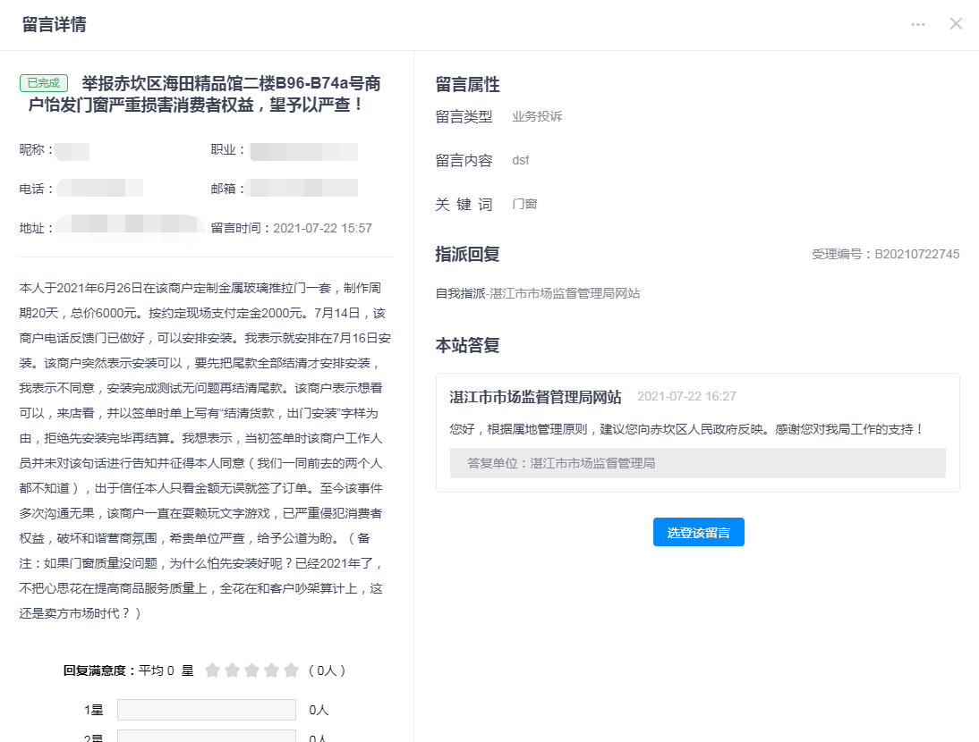Close the 留言详情 dialog
The width and height of the screenshot is (979, 742).
click(956, 24)
